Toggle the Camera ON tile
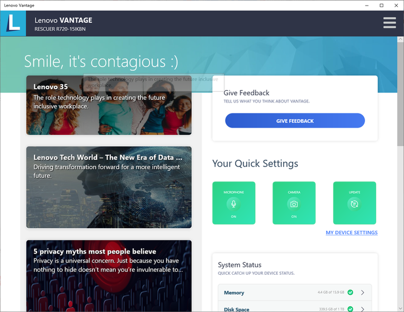The height and width of the screenshot is (312, 404). click(x=294, y=203)
